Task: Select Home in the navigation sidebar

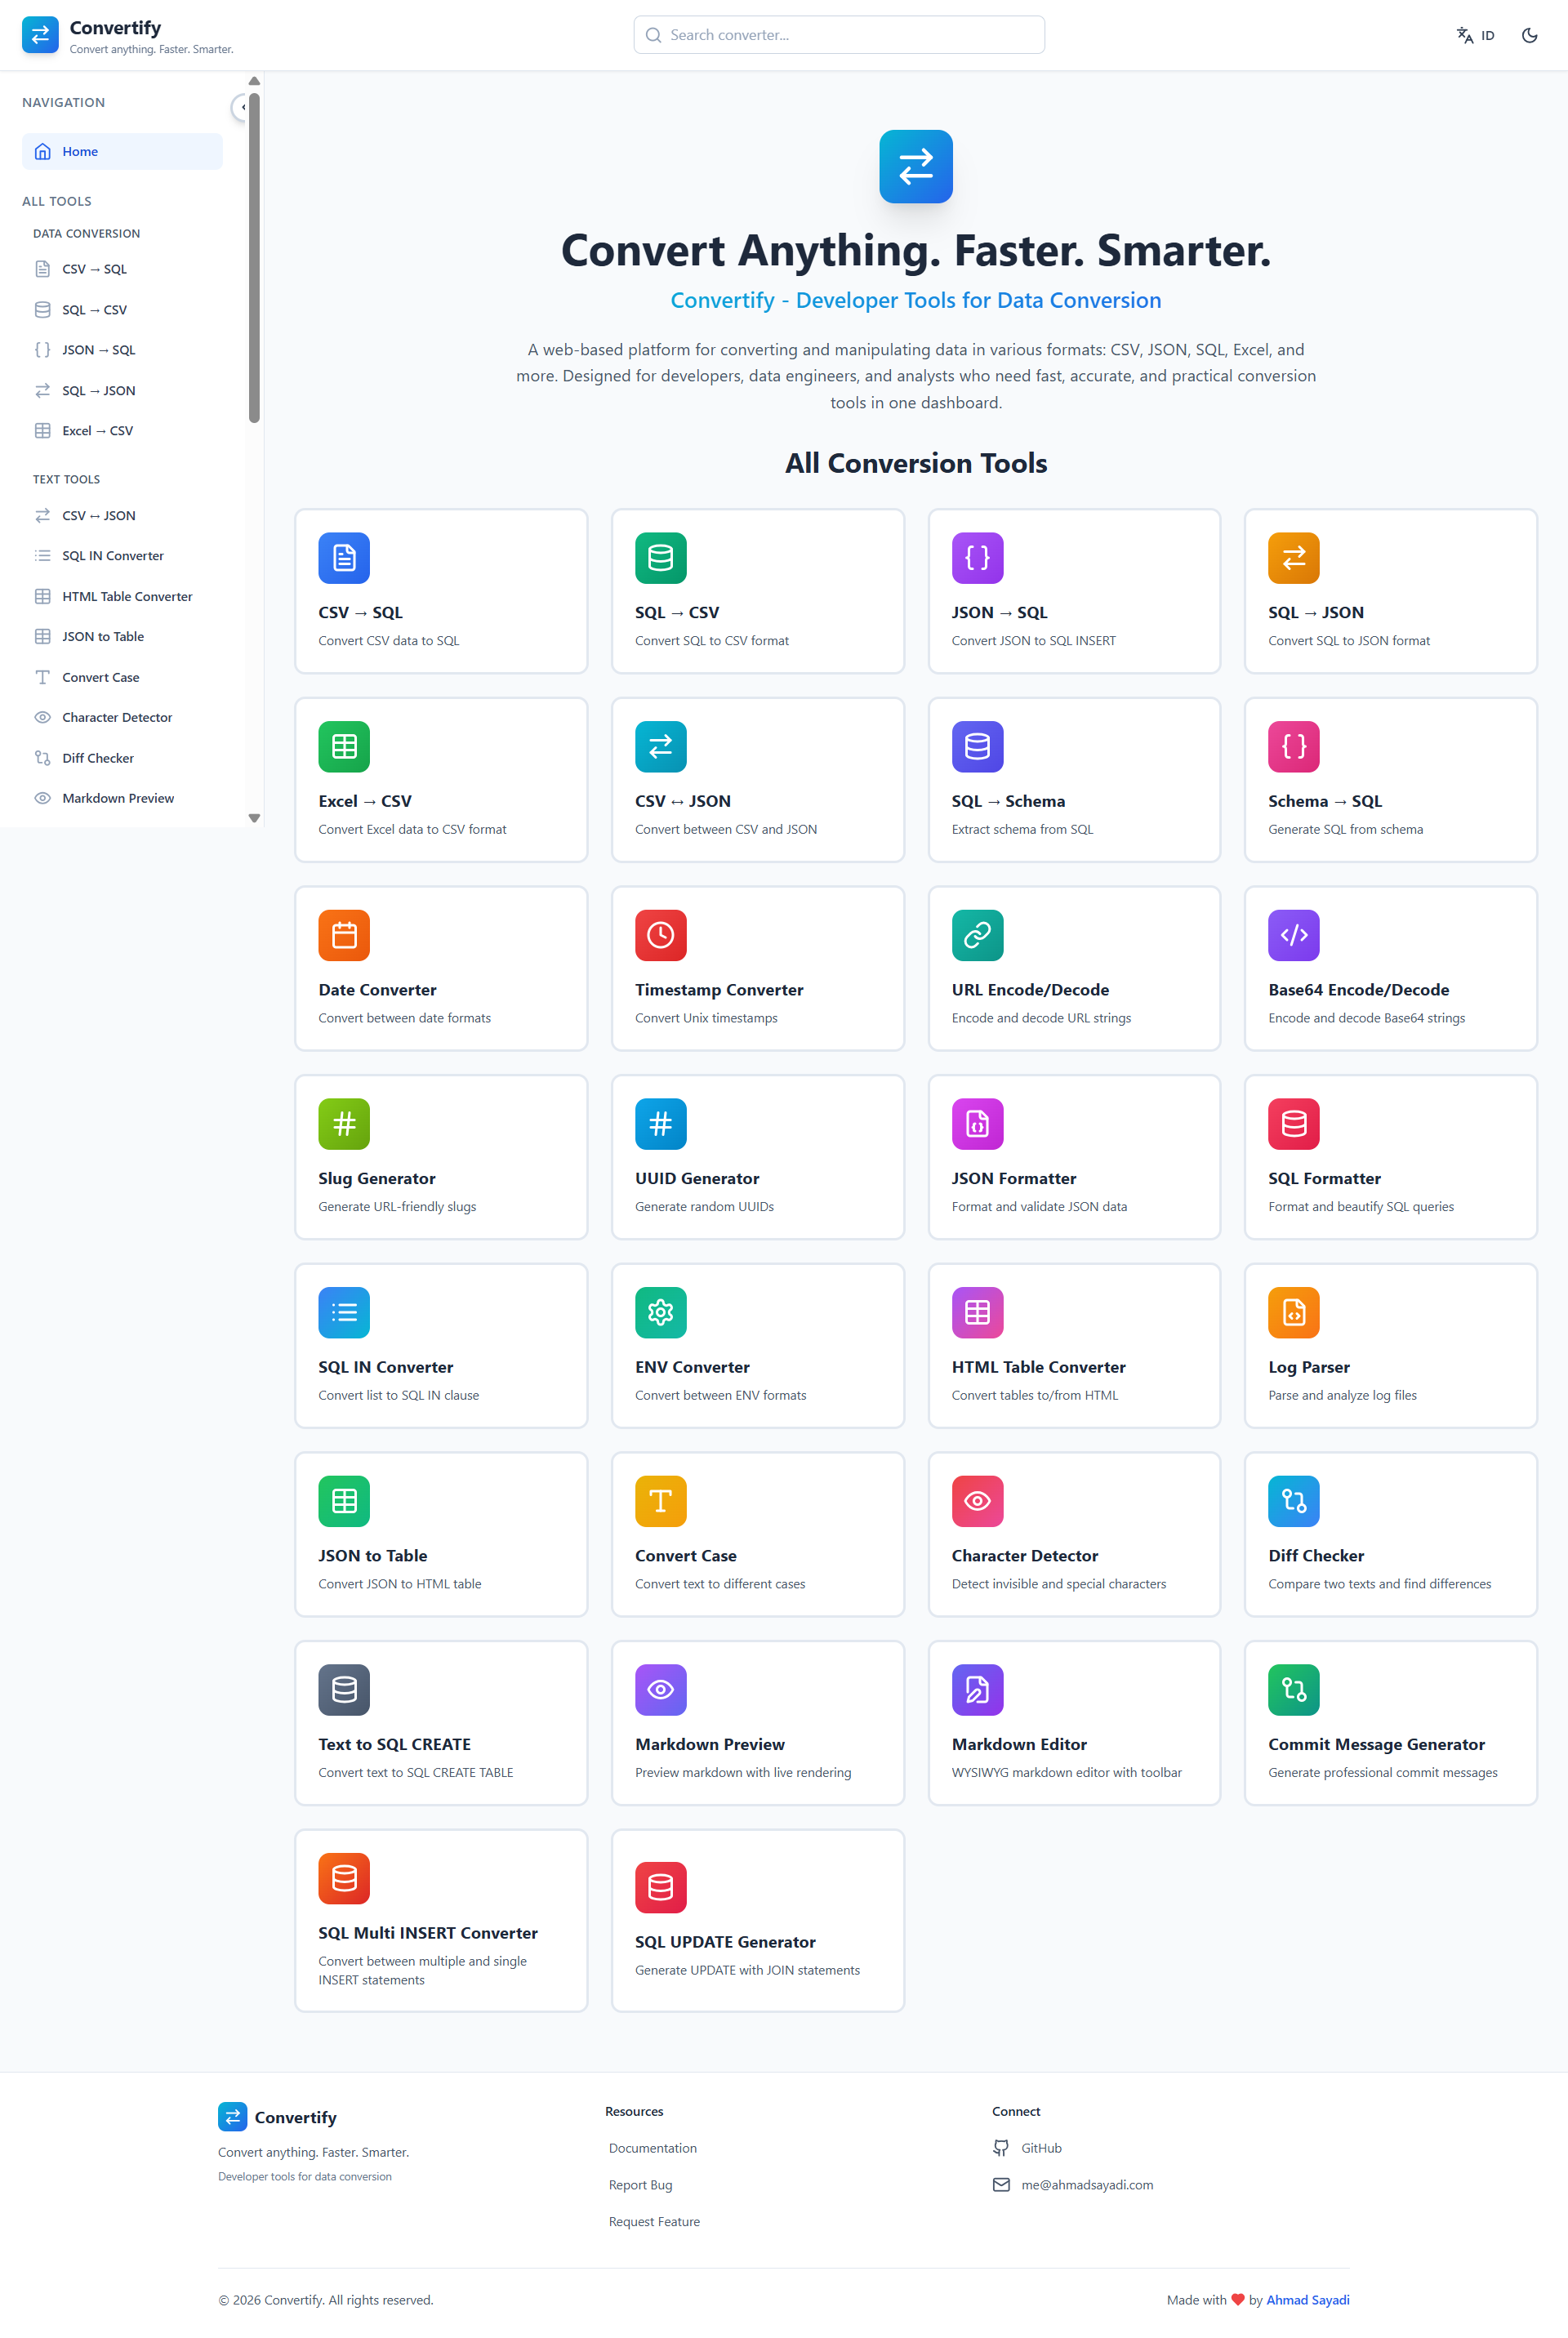Action: [122, 152]
